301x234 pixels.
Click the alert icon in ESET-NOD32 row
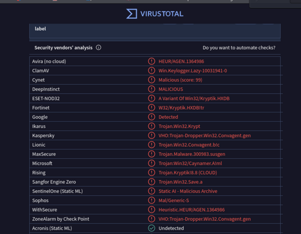151,98
